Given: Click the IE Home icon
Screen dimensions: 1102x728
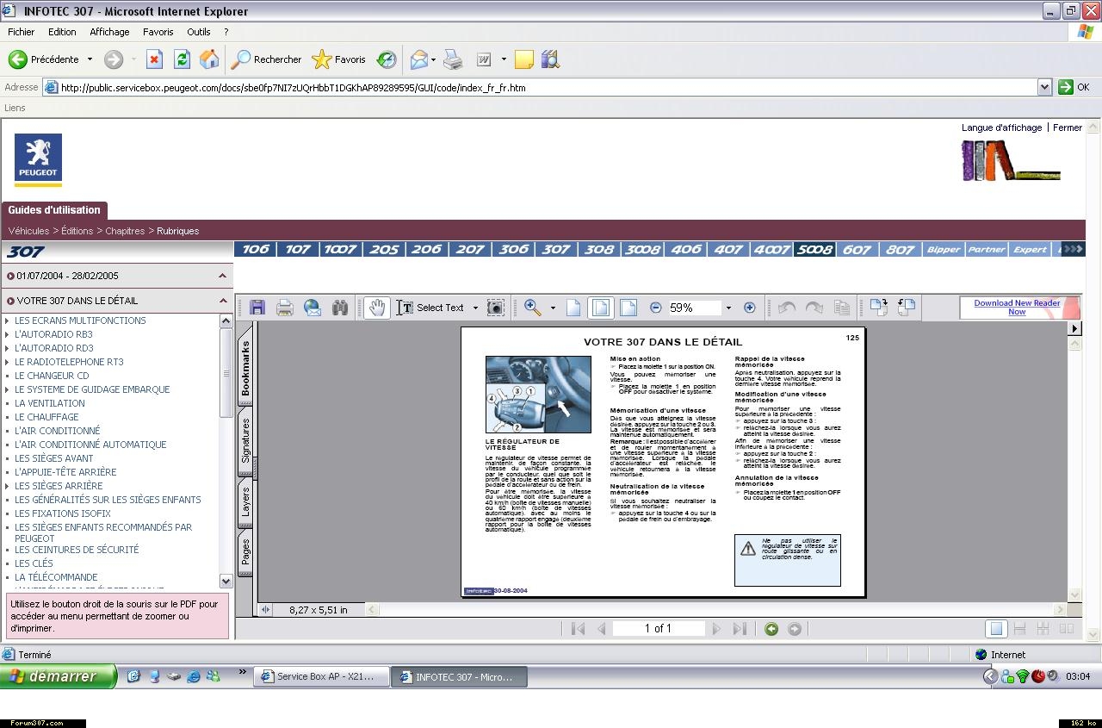Looking at the screenshot, I should (x=209, y=59).
